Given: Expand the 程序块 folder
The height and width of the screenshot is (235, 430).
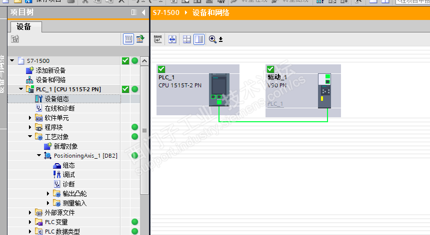Looking at the screenshot, I should tap(30, 127).
